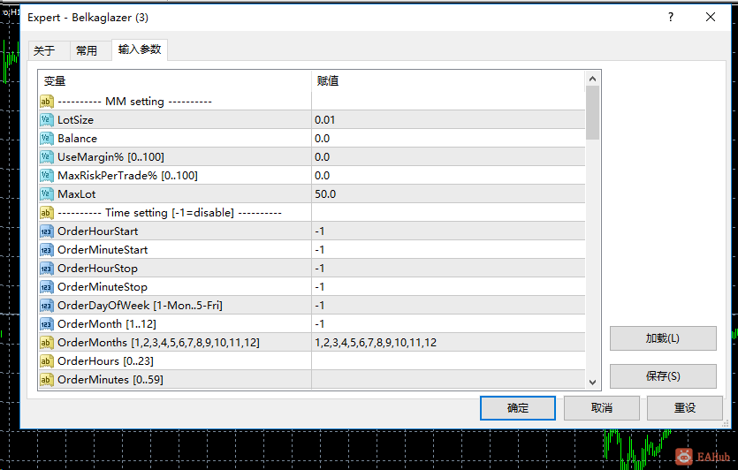Click the 赋值 column header
The image size is (738, 470).
tap(448, 81)
